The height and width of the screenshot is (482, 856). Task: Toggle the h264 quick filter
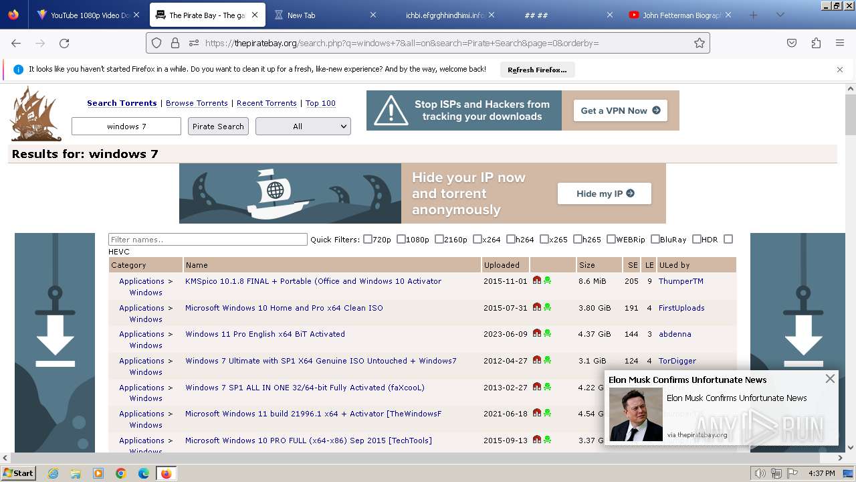click(511, 239)
